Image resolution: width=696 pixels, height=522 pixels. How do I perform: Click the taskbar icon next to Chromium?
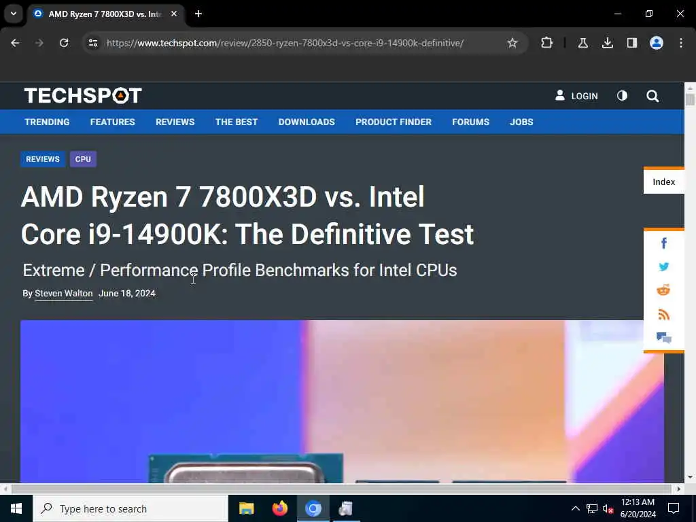(x=346, y=508)
